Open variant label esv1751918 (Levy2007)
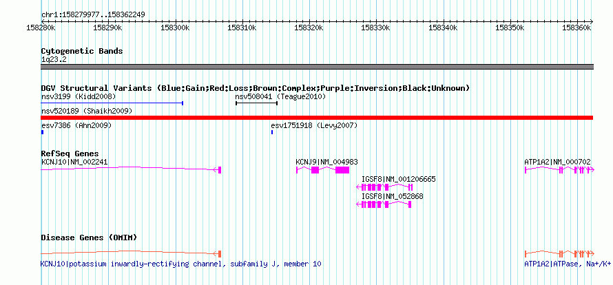 point(314,125)
